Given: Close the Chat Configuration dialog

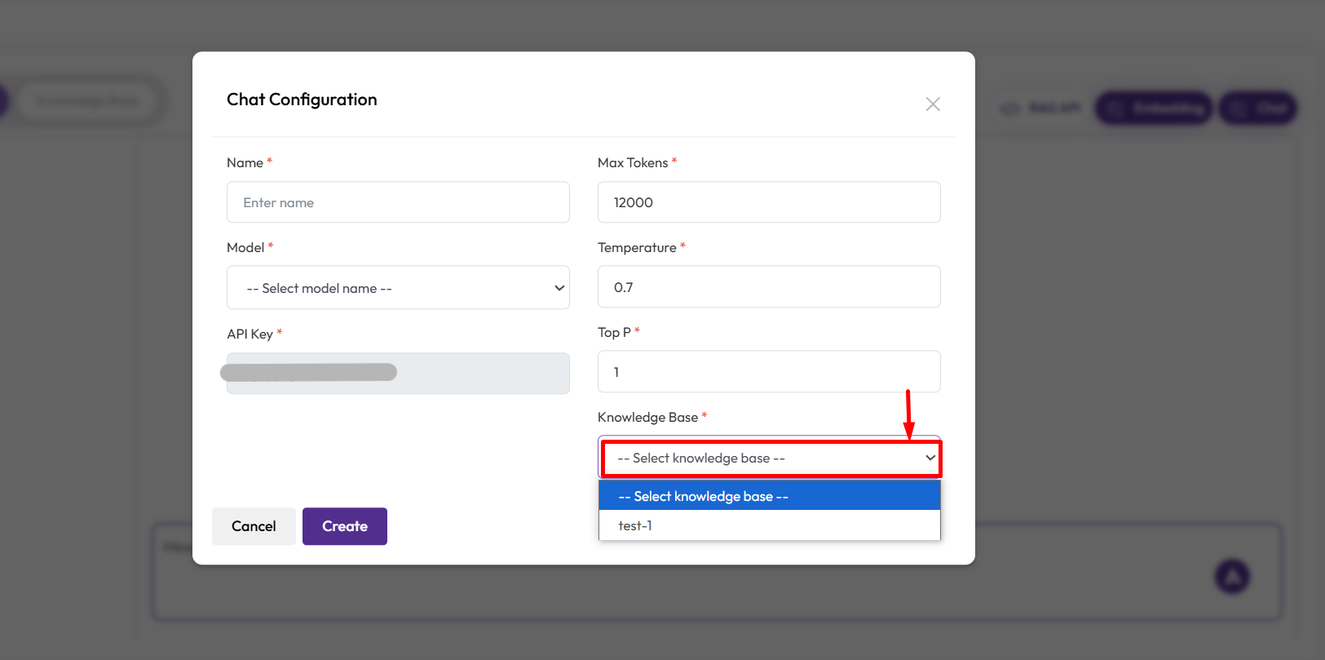Looking at the screenshot, I should coord(933,104).
